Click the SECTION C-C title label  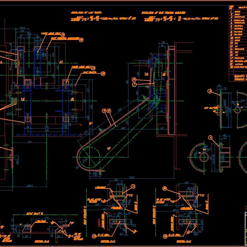(x=109, y=241)
